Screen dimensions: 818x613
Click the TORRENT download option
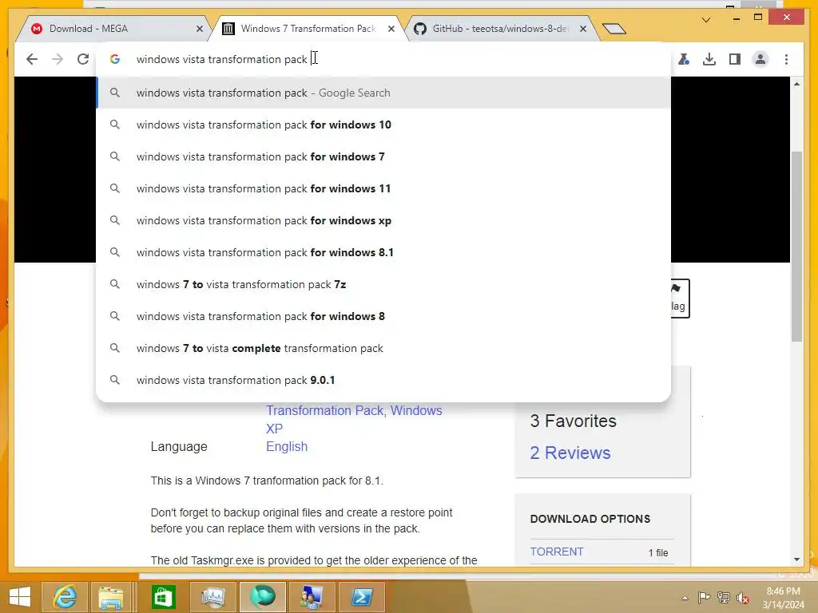pos(557,552)
